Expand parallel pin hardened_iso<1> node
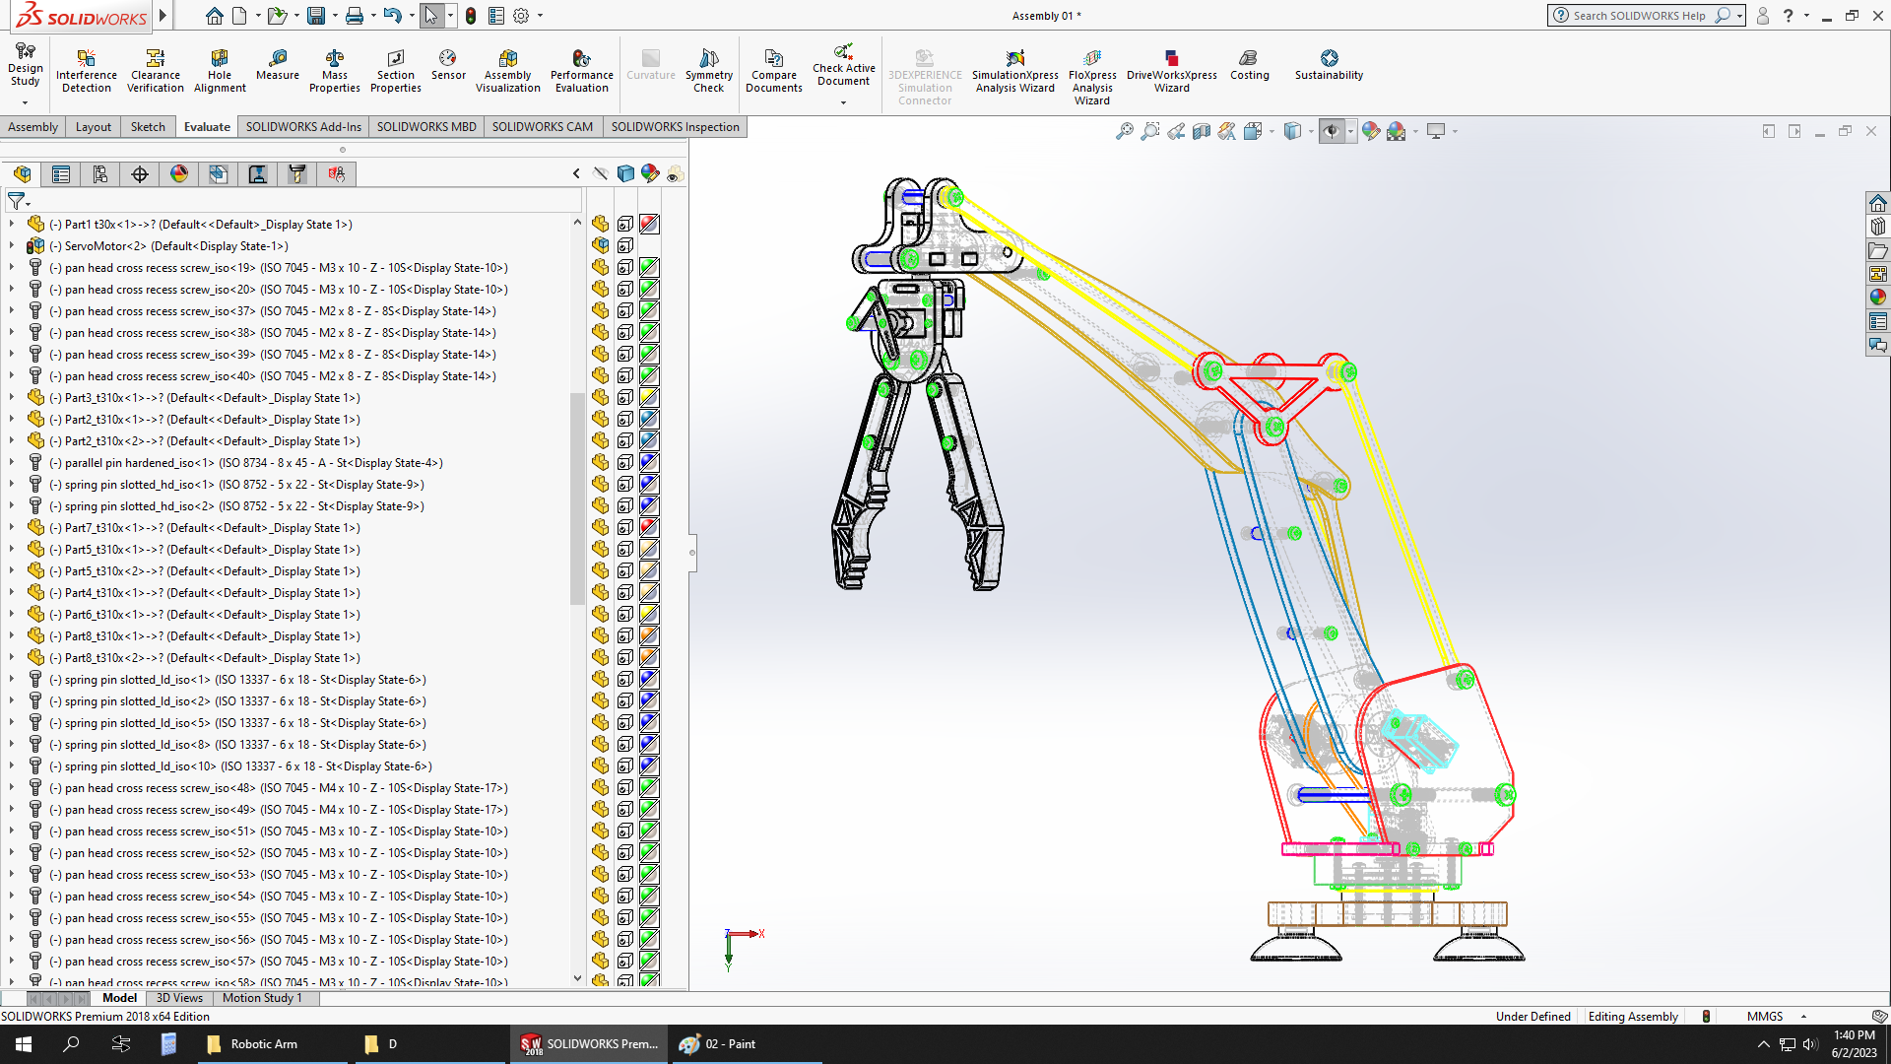Screen dimensions: 1891x1064 point(12,463)
